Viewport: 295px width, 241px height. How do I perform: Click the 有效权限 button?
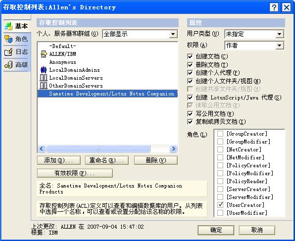(75, 173)
